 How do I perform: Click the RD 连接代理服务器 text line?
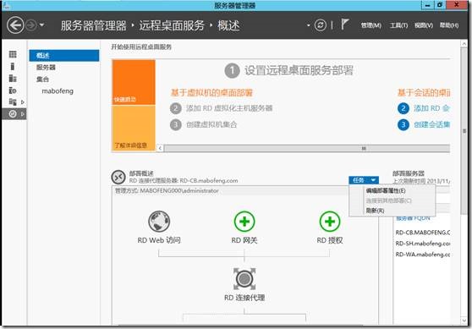tap(184, 181)
